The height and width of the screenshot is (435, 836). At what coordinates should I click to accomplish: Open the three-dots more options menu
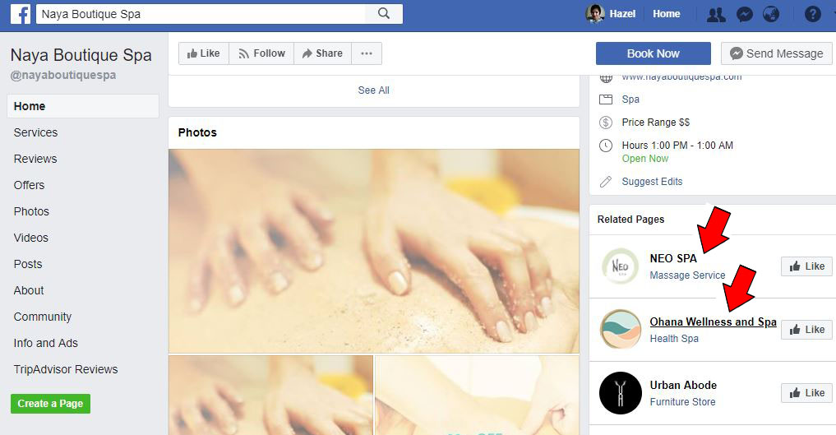coord(367,53)
